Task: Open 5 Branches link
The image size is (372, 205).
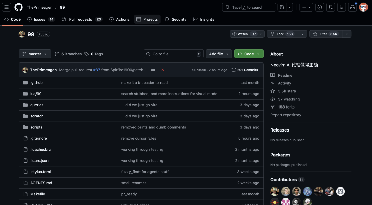Action: pyautogui.click(x=68, y=54)
